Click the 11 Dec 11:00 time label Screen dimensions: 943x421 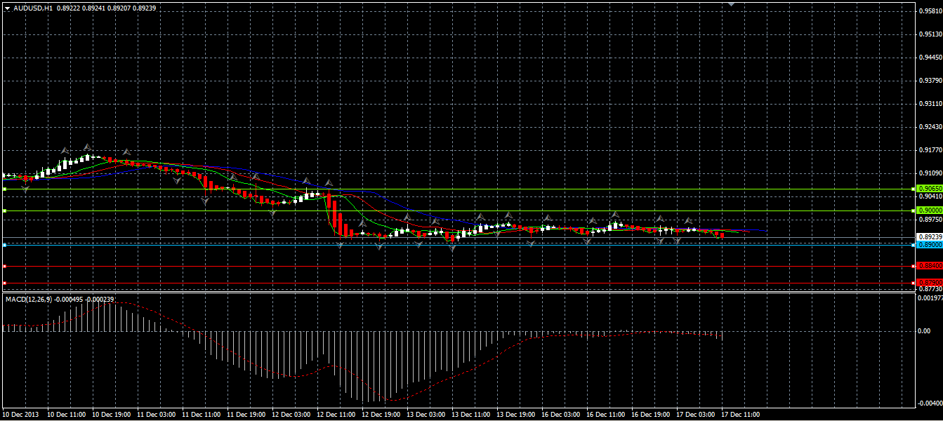tap(202, 415)
